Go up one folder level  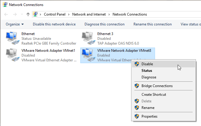pyautogui.click(x=28, y=14)
